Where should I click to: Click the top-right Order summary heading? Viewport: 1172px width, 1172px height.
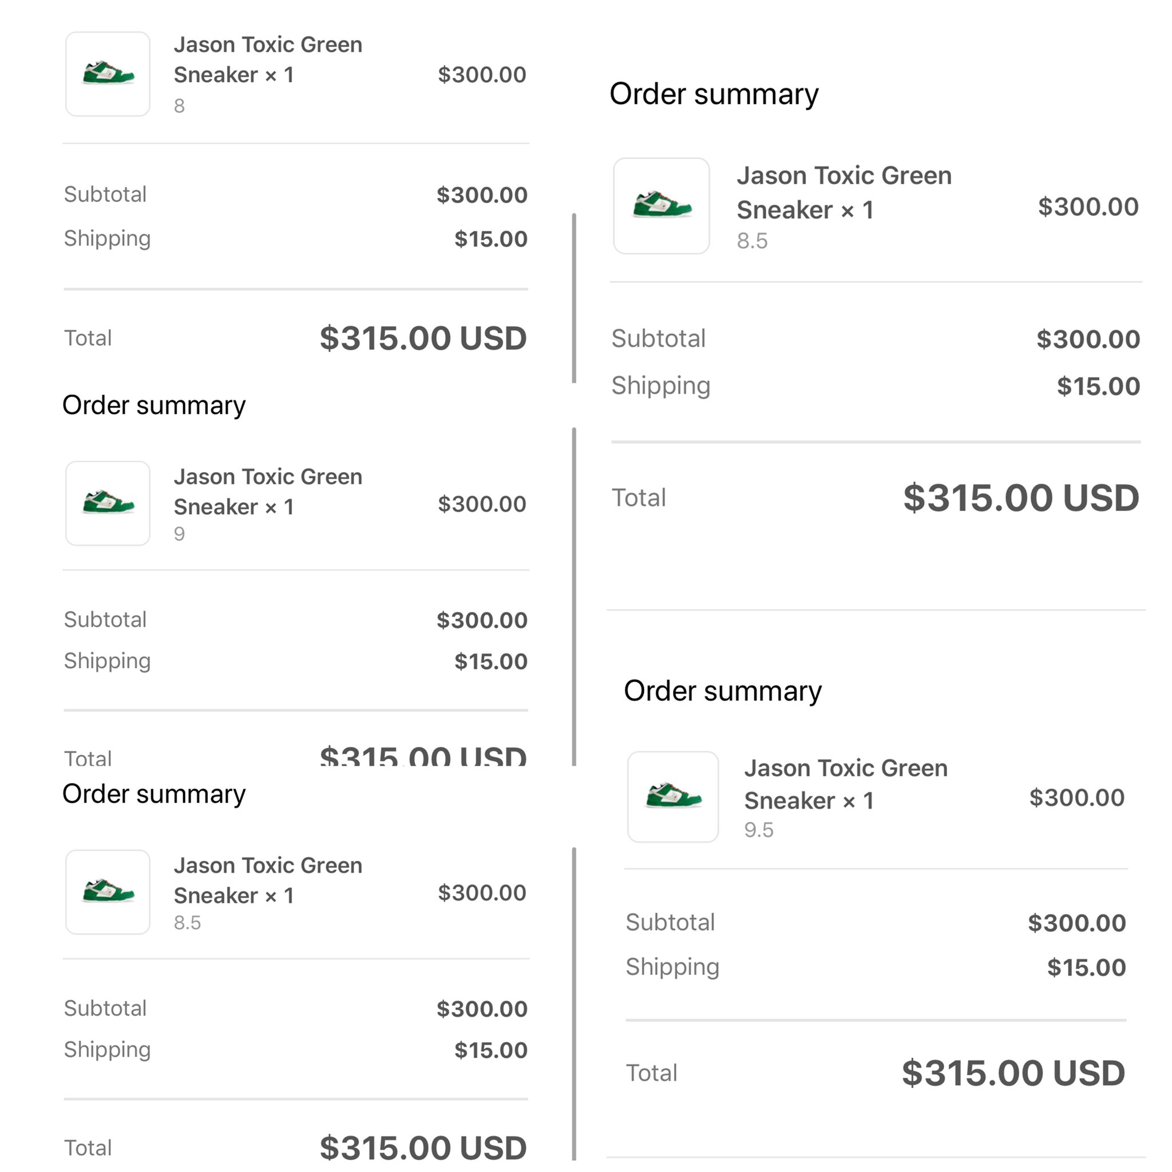tap(714, 94)
